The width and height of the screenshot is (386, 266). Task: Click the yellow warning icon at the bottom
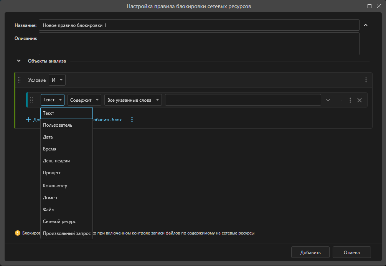18,233
